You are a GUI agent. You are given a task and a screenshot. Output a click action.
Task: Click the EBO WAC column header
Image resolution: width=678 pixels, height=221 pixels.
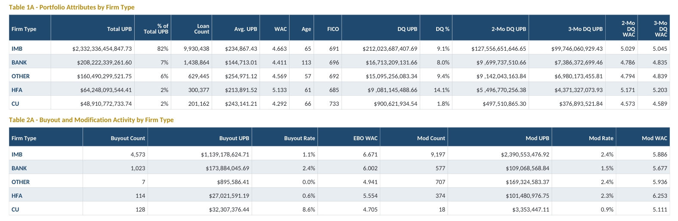pos(365,138)
